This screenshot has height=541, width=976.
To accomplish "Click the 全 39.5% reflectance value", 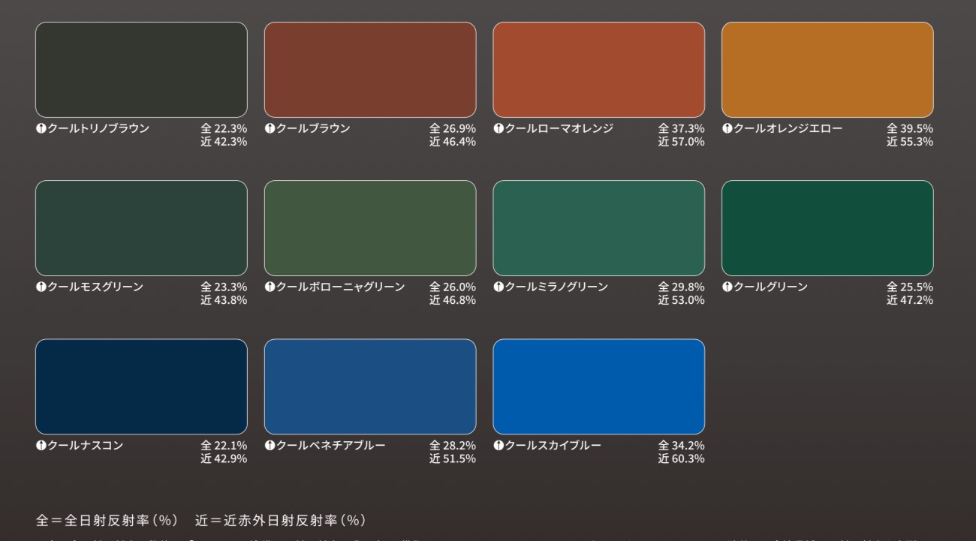I will point(909,129).
